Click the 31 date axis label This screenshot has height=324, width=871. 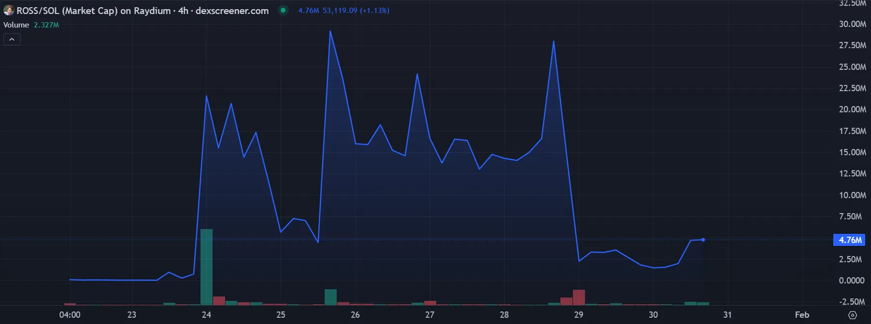(728, 315)
